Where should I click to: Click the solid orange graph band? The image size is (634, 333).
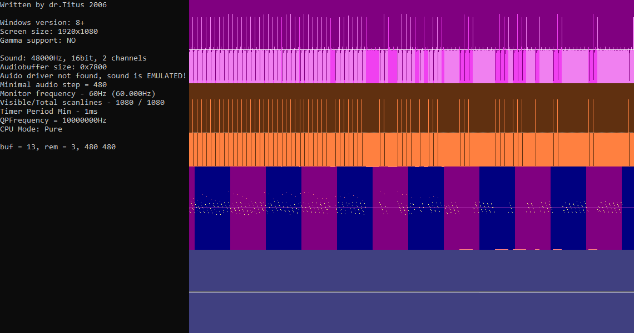[x=412, y=150]
